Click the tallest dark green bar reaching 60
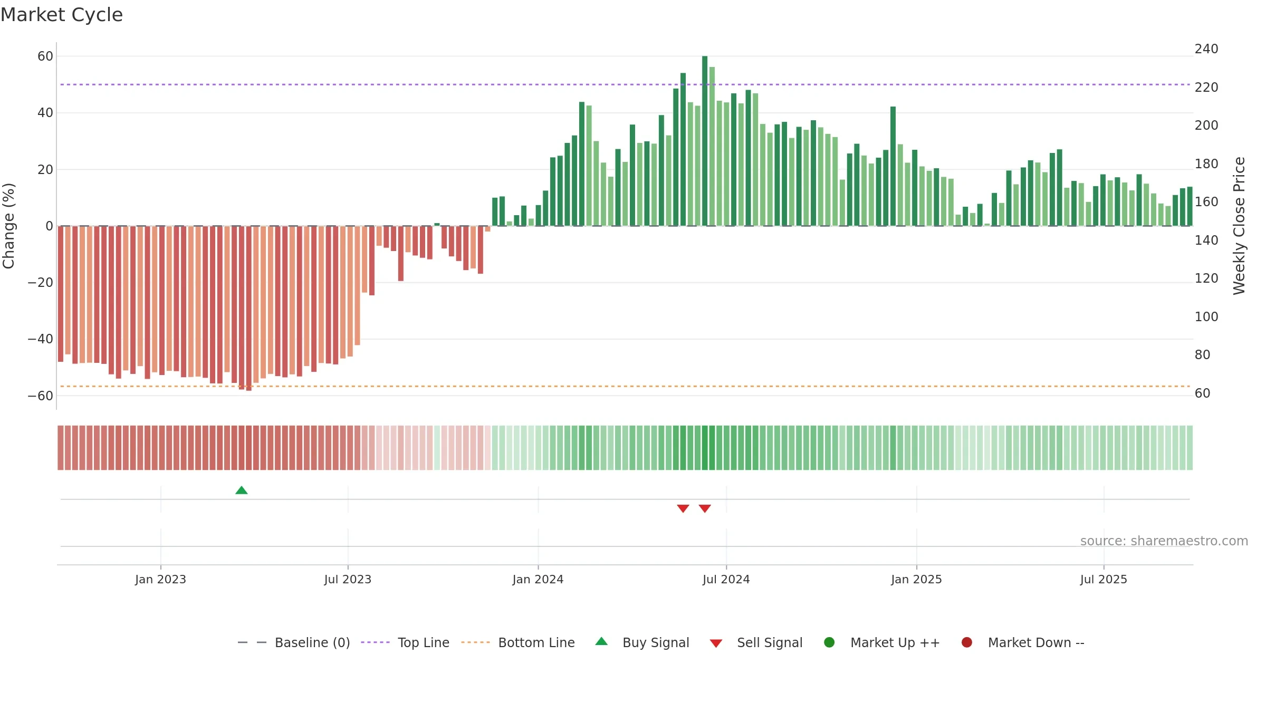Image resolution: width=1266 pixels, height=712 pixels. (x=705, y=141)
